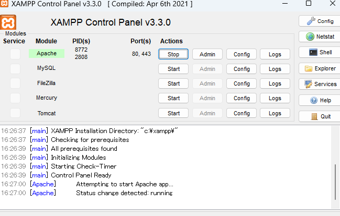This screenshot has width=340, height=216.
Task: Open Services via the monitor icon button
Action: point(320,84)
